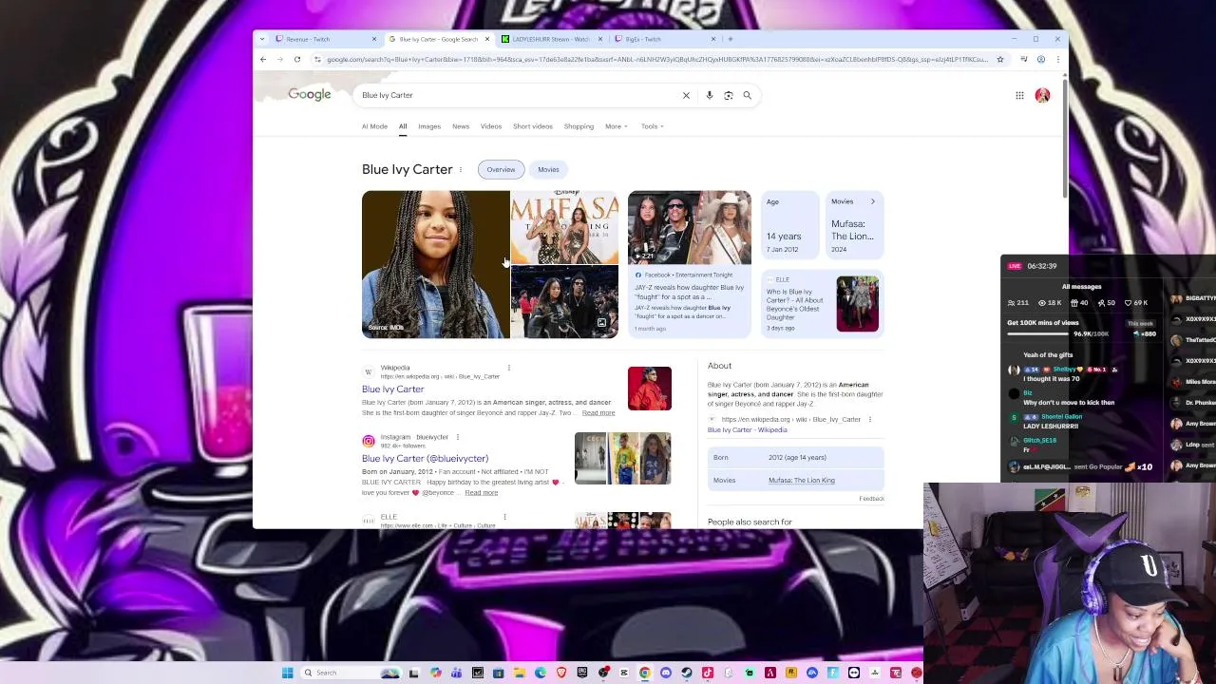Close the Revenue - Twitch tab
The width and height of the screenshot is (1216, 684).
(374, 39)
